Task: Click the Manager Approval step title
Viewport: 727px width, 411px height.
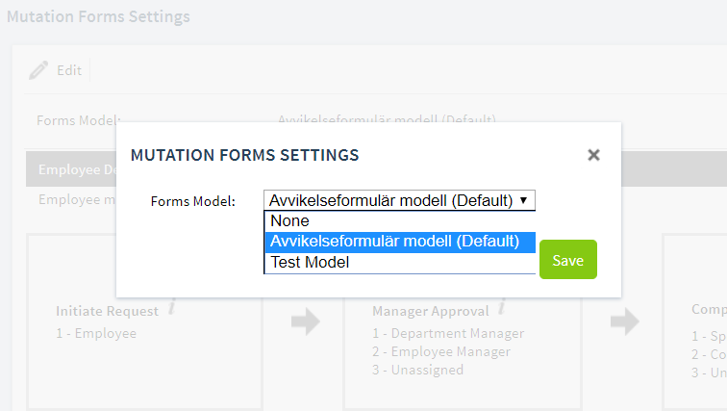Action: pos(430,311)
